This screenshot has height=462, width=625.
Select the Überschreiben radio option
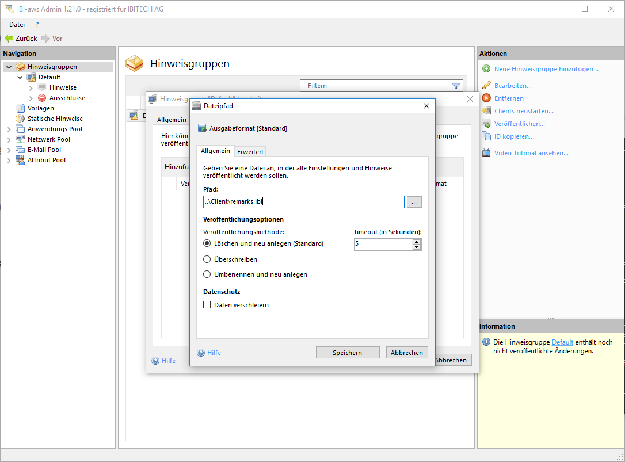(207, 259)
